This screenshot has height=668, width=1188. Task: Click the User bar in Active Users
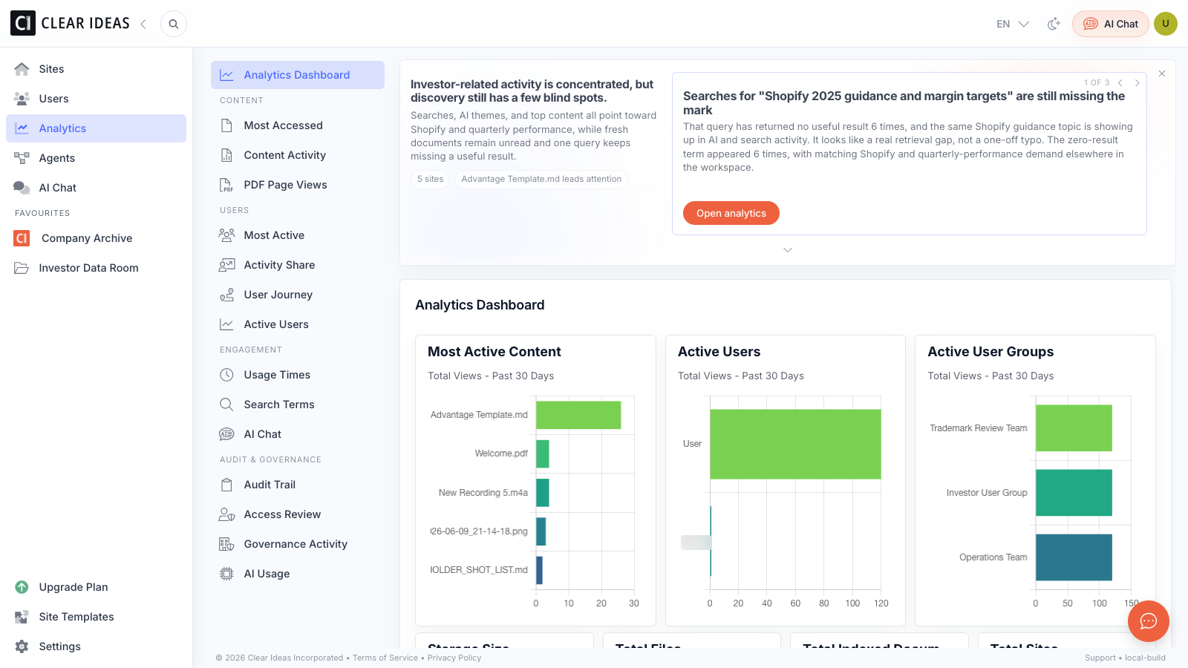tap(795, 444)
